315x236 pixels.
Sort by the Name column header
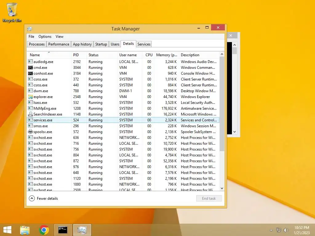click(x=49, y=55)
